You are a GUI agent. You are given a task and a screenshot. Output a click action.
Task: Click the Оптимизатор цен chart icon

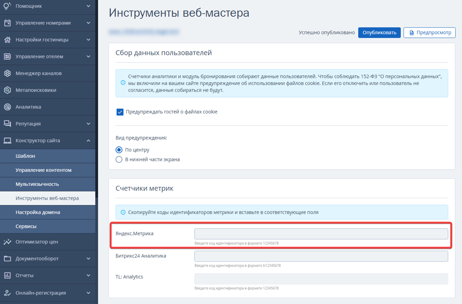tap(7, 242)
